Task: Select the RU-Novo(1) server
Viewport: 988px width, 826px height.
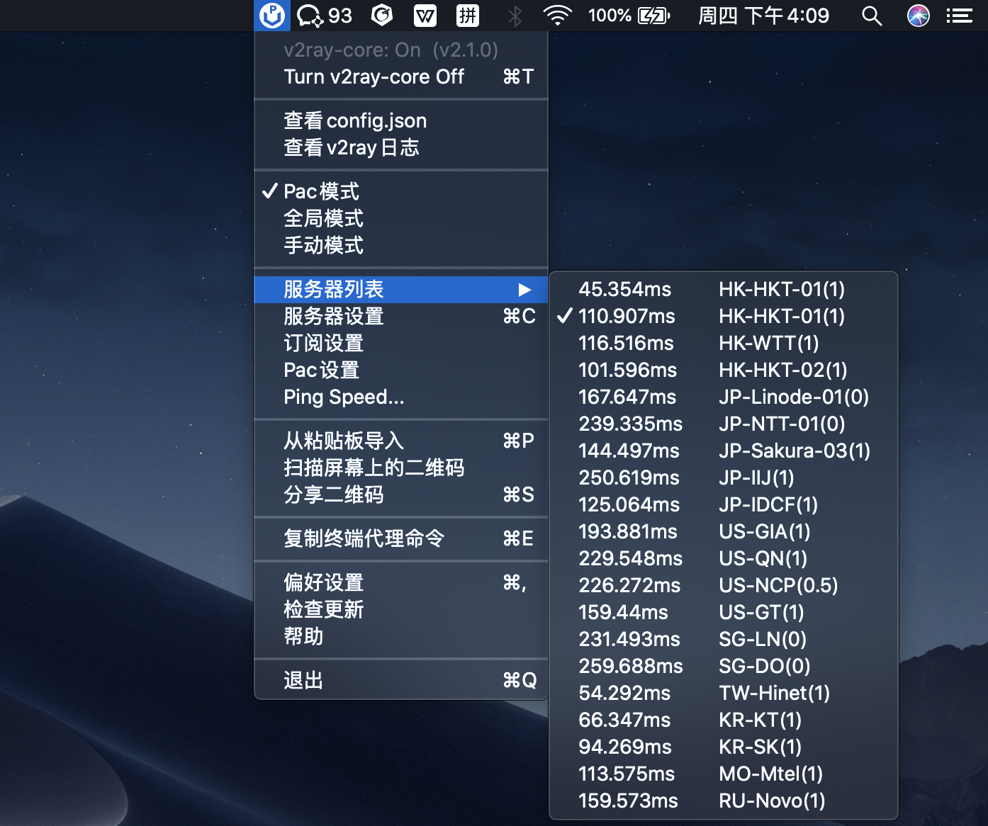Action: (724, 800)
